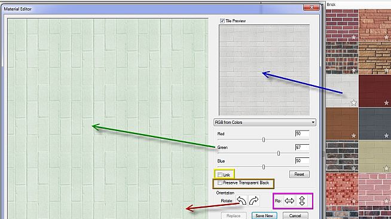391x219 pixels.
Task: Click the Save New button
Action: 264,215
